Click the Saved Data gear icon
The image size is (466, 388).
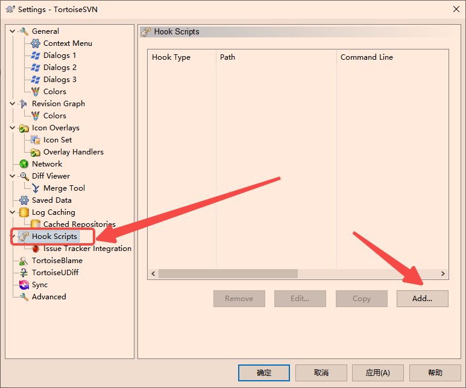(x=24, y=200)
